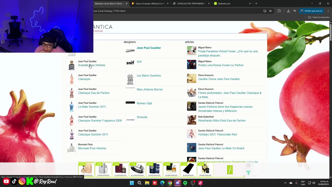This screenshot has height=187, width=332.
Task: Open the Shiseido designer link
Action: 142,117
